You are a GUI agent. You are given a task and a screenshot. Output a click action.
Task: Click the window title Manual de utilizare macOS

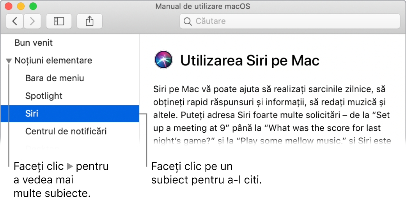[203, 6]
